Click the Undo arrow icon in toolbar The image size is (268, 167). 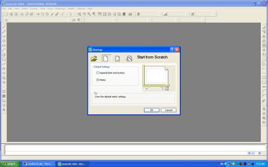click(63, 14)
